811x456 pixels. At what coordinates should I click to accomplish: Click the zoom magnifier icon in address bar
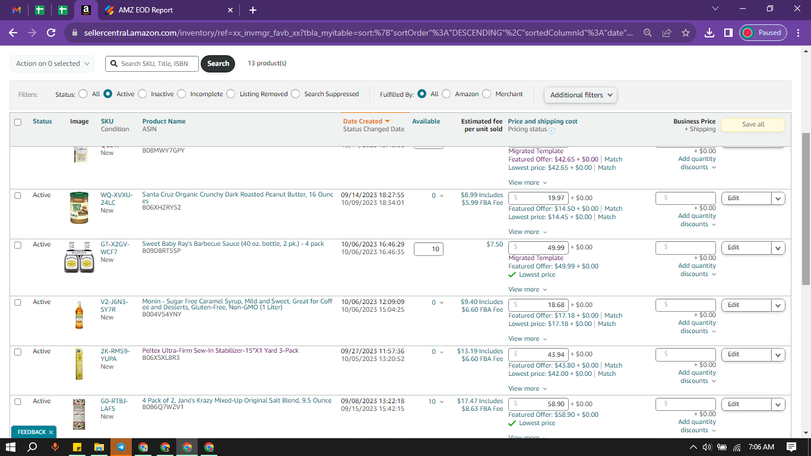pos(648,33)
